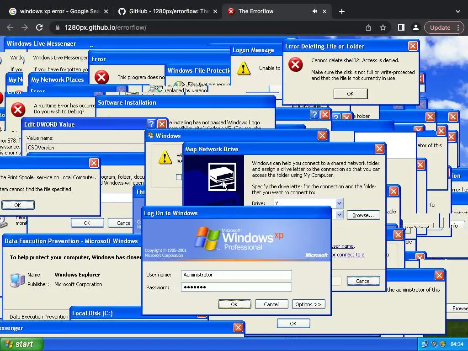
Task: Click the help question mark in Edit DWORD Value
Action: click(x=151, y=124)
